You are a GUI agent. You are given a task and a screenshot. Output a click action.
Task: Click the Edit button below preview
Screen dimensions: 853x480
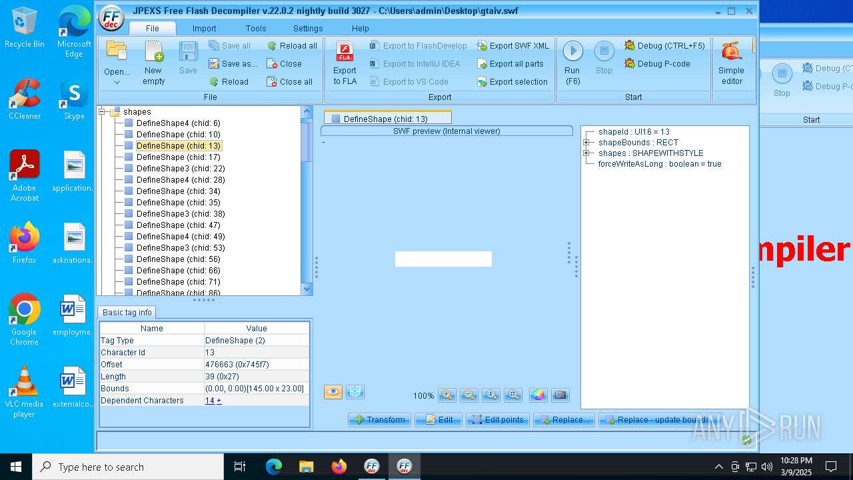[x=438, y=419]
